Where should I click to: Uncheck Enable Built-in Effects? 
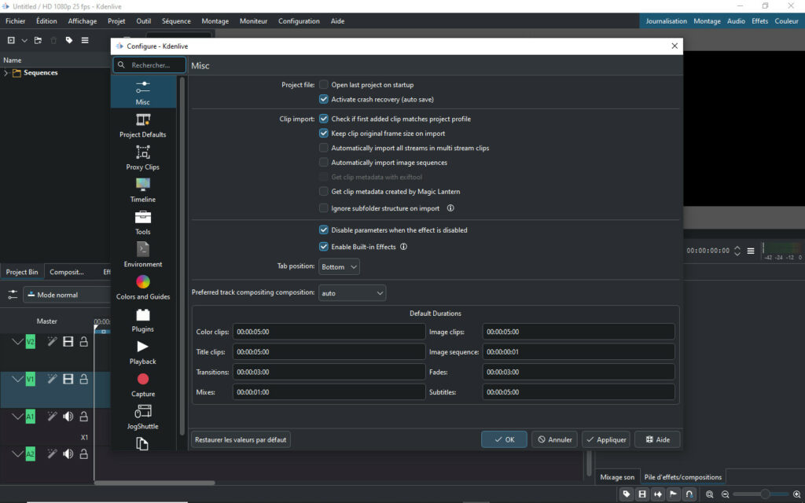(x=323, y=247)
